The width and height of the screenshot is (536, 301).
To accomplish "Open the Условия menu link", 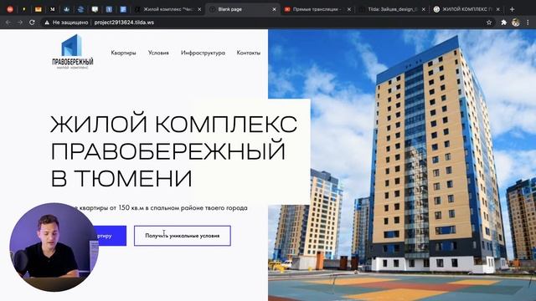I will click(x=158, y=53).
